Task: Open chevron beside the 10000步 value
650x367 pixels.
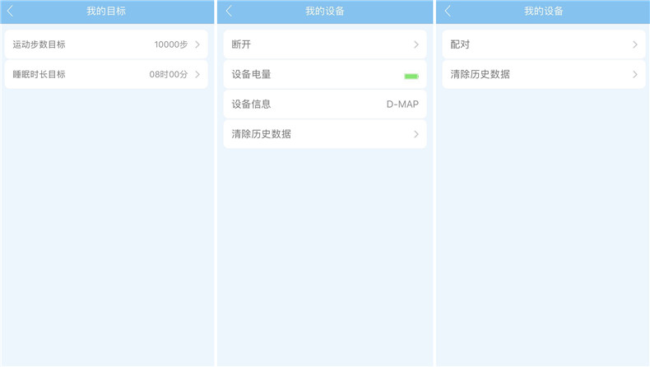Action: (197, 44)
